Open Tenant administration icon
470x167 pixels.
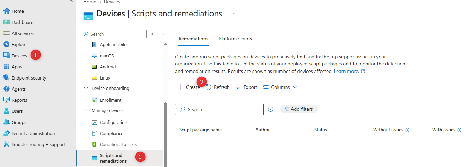pyautogui.click(x=6, y=133)
